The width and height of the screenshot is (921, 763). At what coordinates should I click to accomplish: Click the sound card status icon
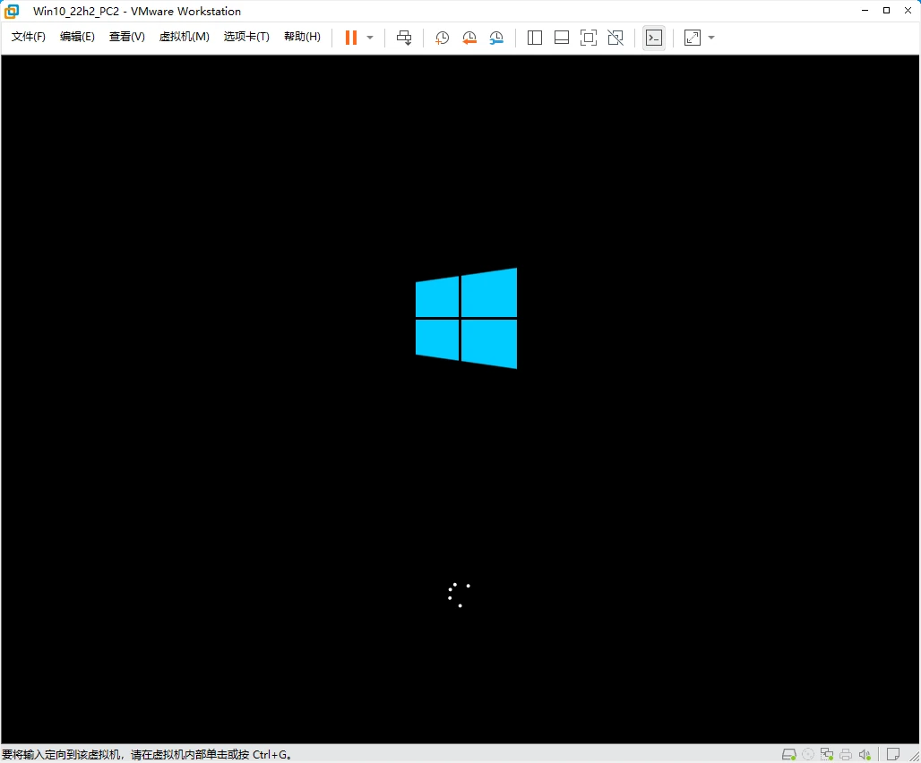(865, 754)
